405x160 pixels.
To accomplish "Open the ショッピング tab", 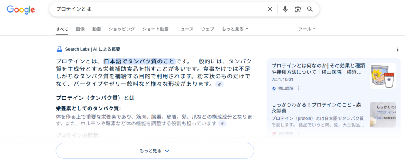I will click(122, 29).
